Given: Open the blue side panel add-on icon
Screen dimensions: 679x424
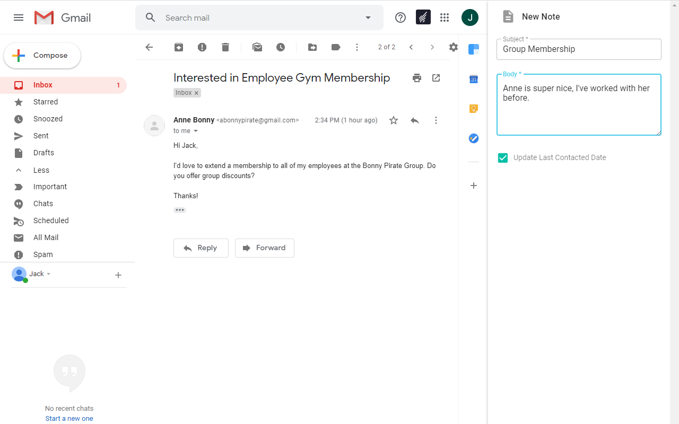Looking at the screenshot, I should pyautogui.click(x=474, y=50).
